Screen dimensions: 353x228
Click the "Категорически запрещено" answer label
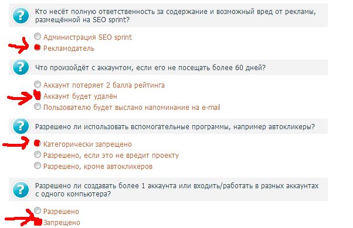[x=87, y=144]
